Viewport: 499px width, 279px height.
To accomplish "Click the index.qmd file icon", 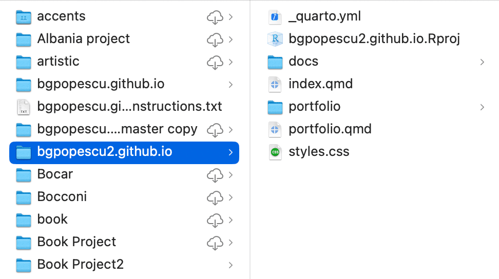I will point(275,84).
